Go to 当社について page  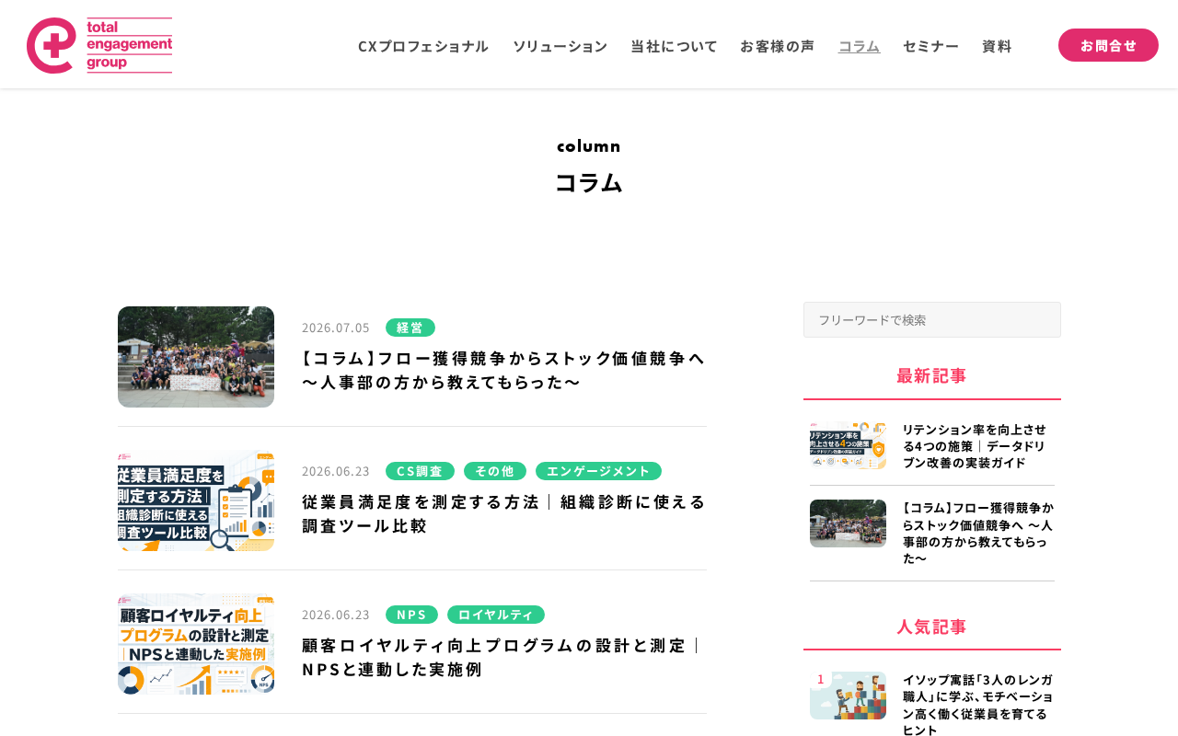point(674,46)
